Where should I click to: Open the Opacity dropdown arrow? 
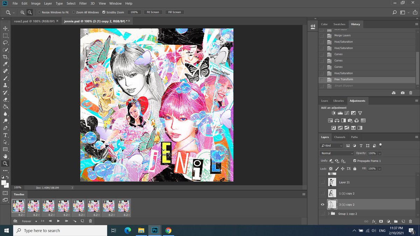point(380,153)
